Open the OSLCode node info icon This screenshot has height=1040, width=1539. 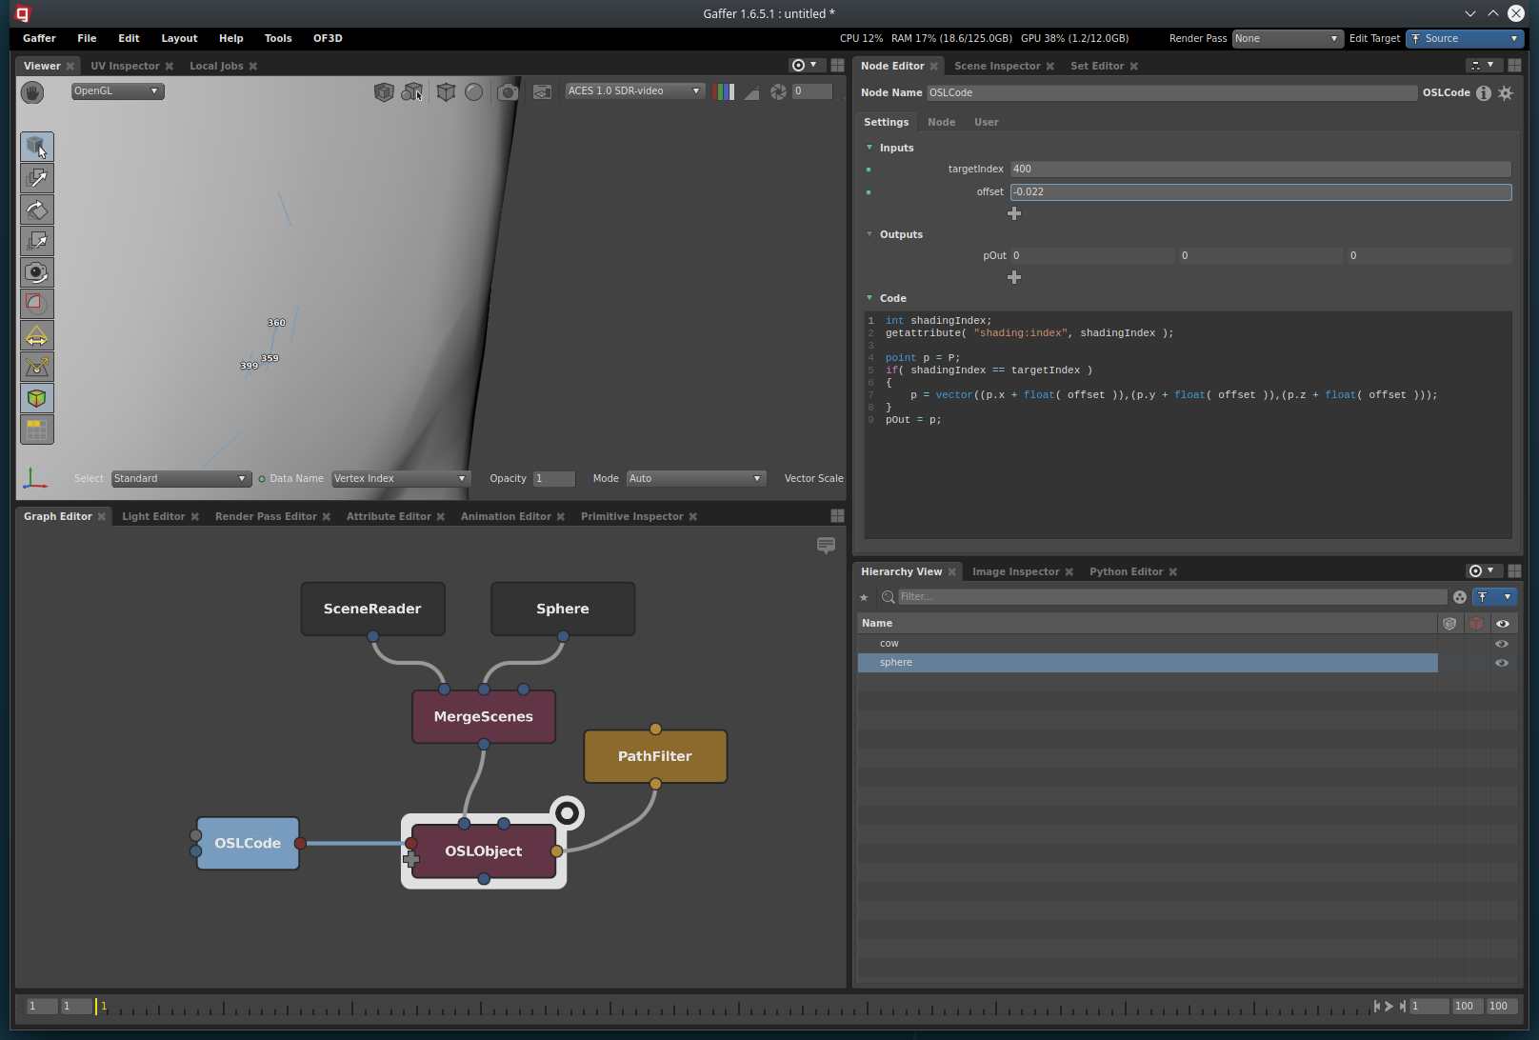[1484, 92]
